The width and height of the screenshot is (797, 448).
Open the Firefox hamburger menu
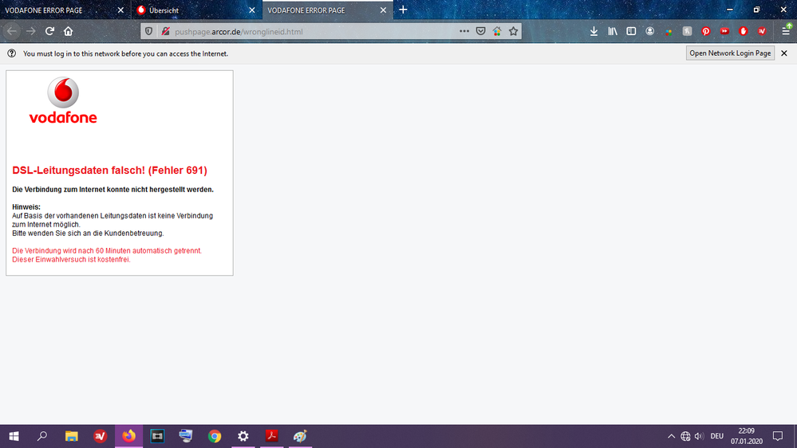786,31
